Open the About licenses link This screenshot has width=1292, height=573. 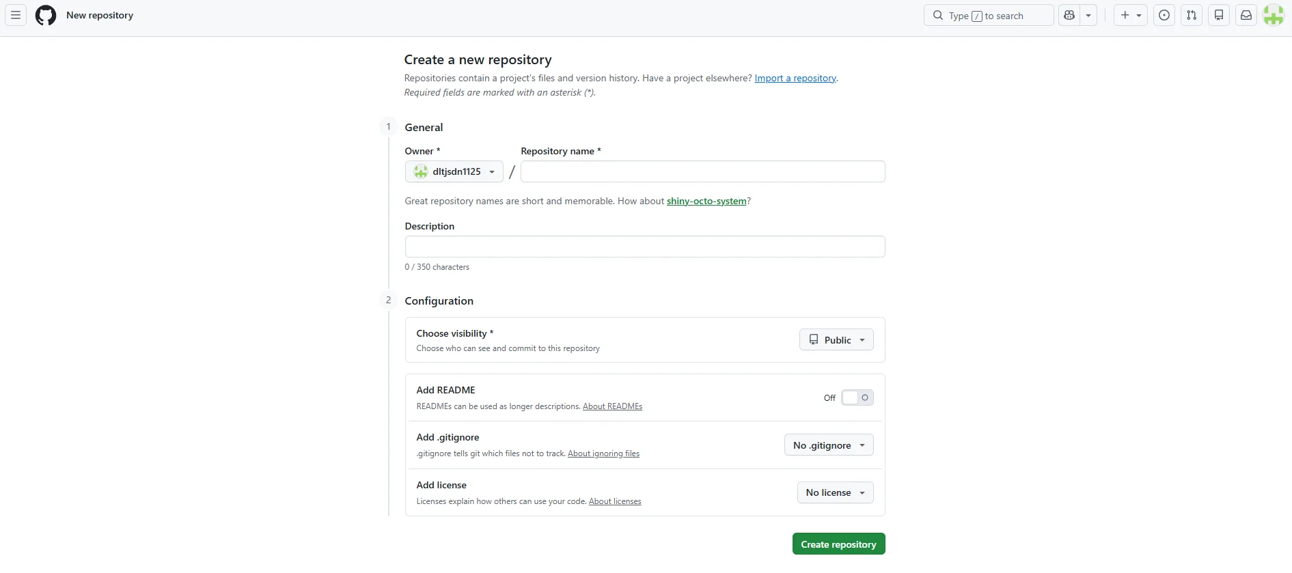(x=615, y=501)
